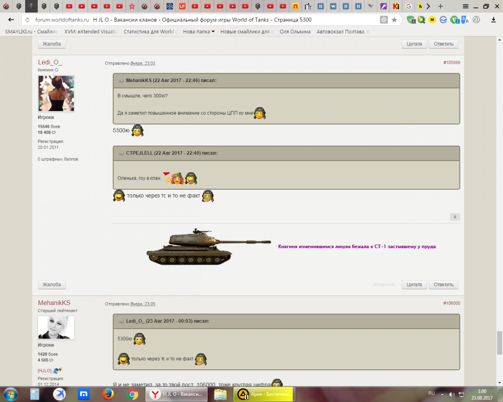Open the clock showing 1:00 23.08.2017
The width and height of the screenshot is (503, 402).
point(482,394)
